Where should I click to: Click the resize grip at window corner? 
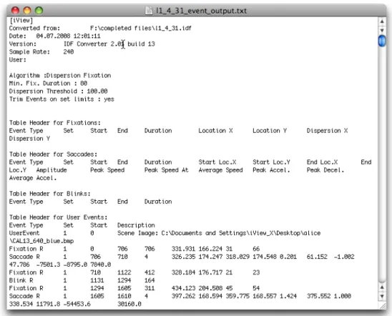tap(383, 306)
